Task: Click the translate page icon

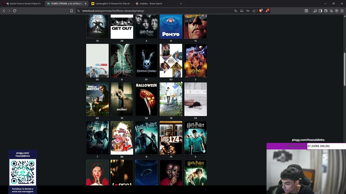Action: [236, 11]
